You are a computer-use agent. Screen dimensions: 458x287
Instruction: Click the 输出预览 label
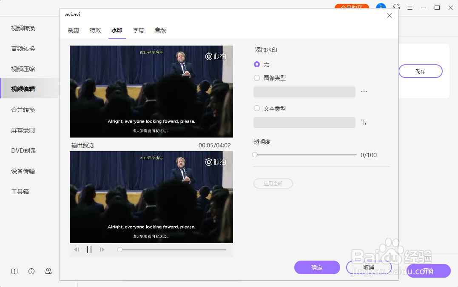82,145
